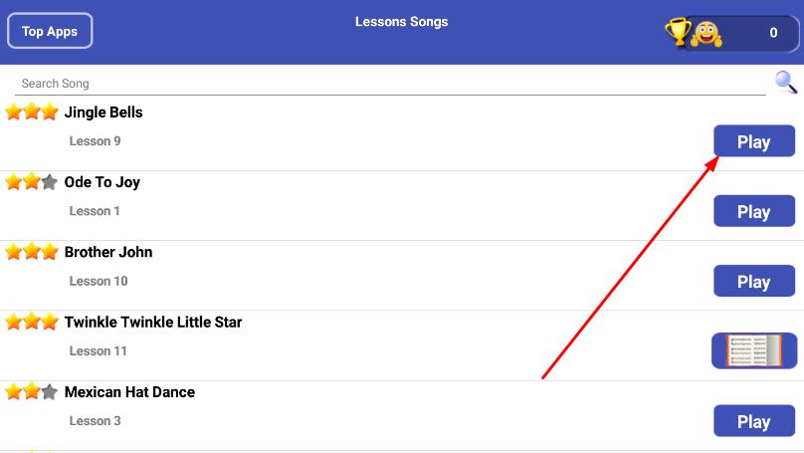Screen dimensions: 804x453
Task: Click the score counter showing 0
Action: 772,33
